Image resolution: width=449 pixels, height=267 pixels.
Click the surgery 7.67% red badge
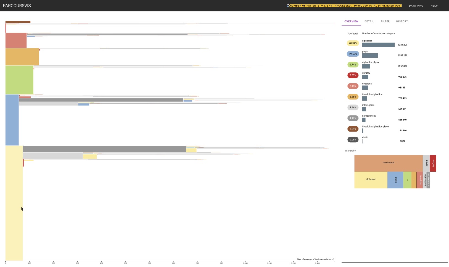coord(353,75)
